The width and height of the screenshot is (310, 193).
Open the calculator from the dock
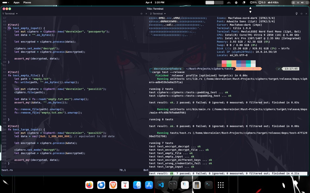(197, 185)
